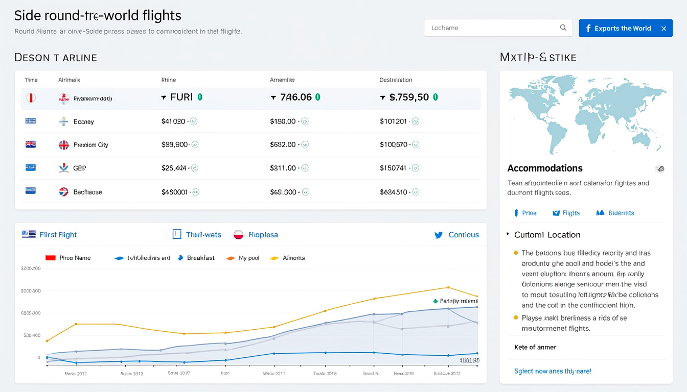Toggle the Breakfast series in chart legend

[x=196, y=258]
